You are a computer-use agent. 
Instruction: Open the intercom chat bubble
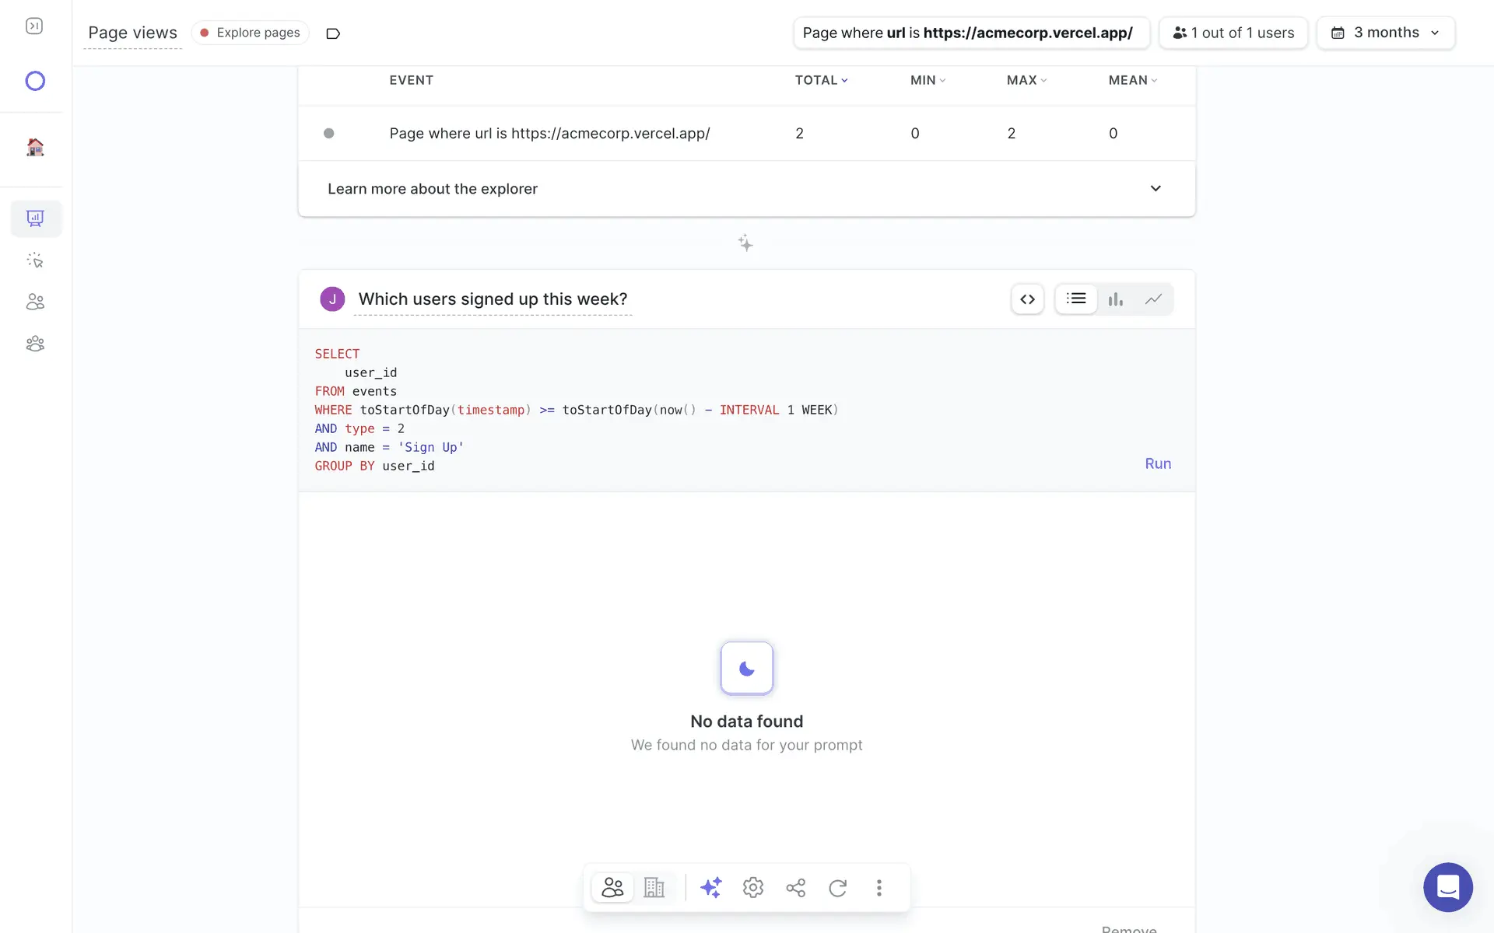click(x=1447, y=887)
